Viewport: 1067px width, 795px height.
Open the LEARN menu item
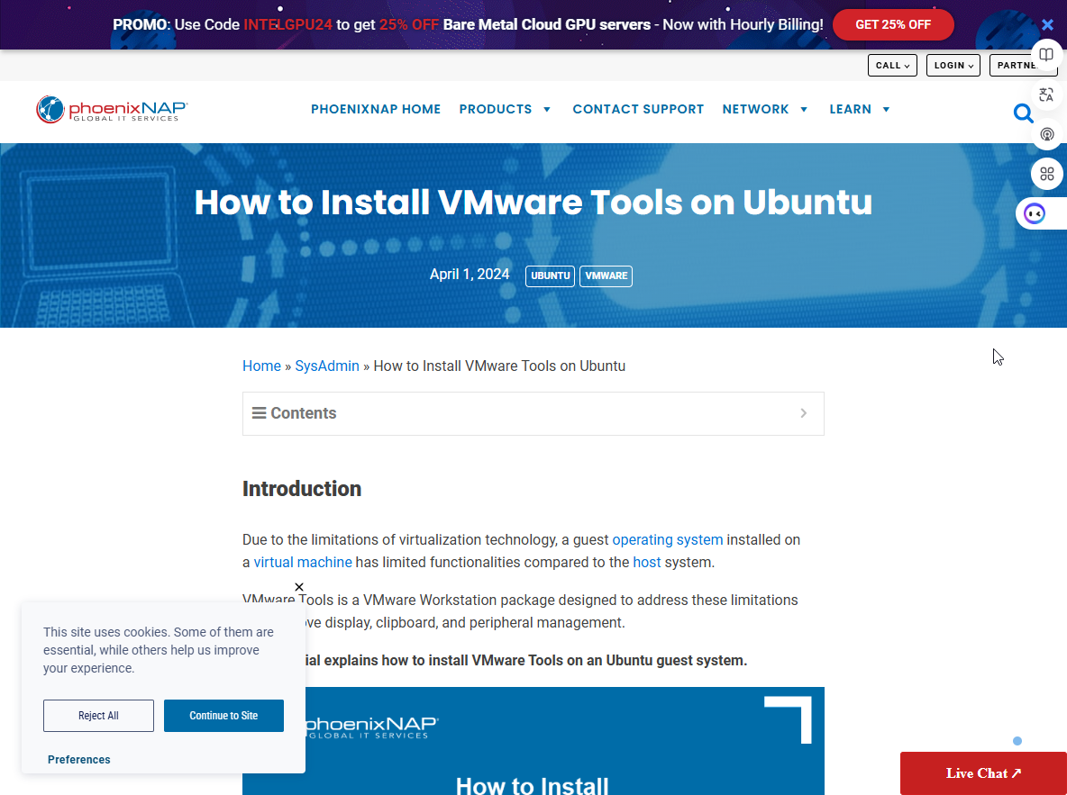pos(850,110)
